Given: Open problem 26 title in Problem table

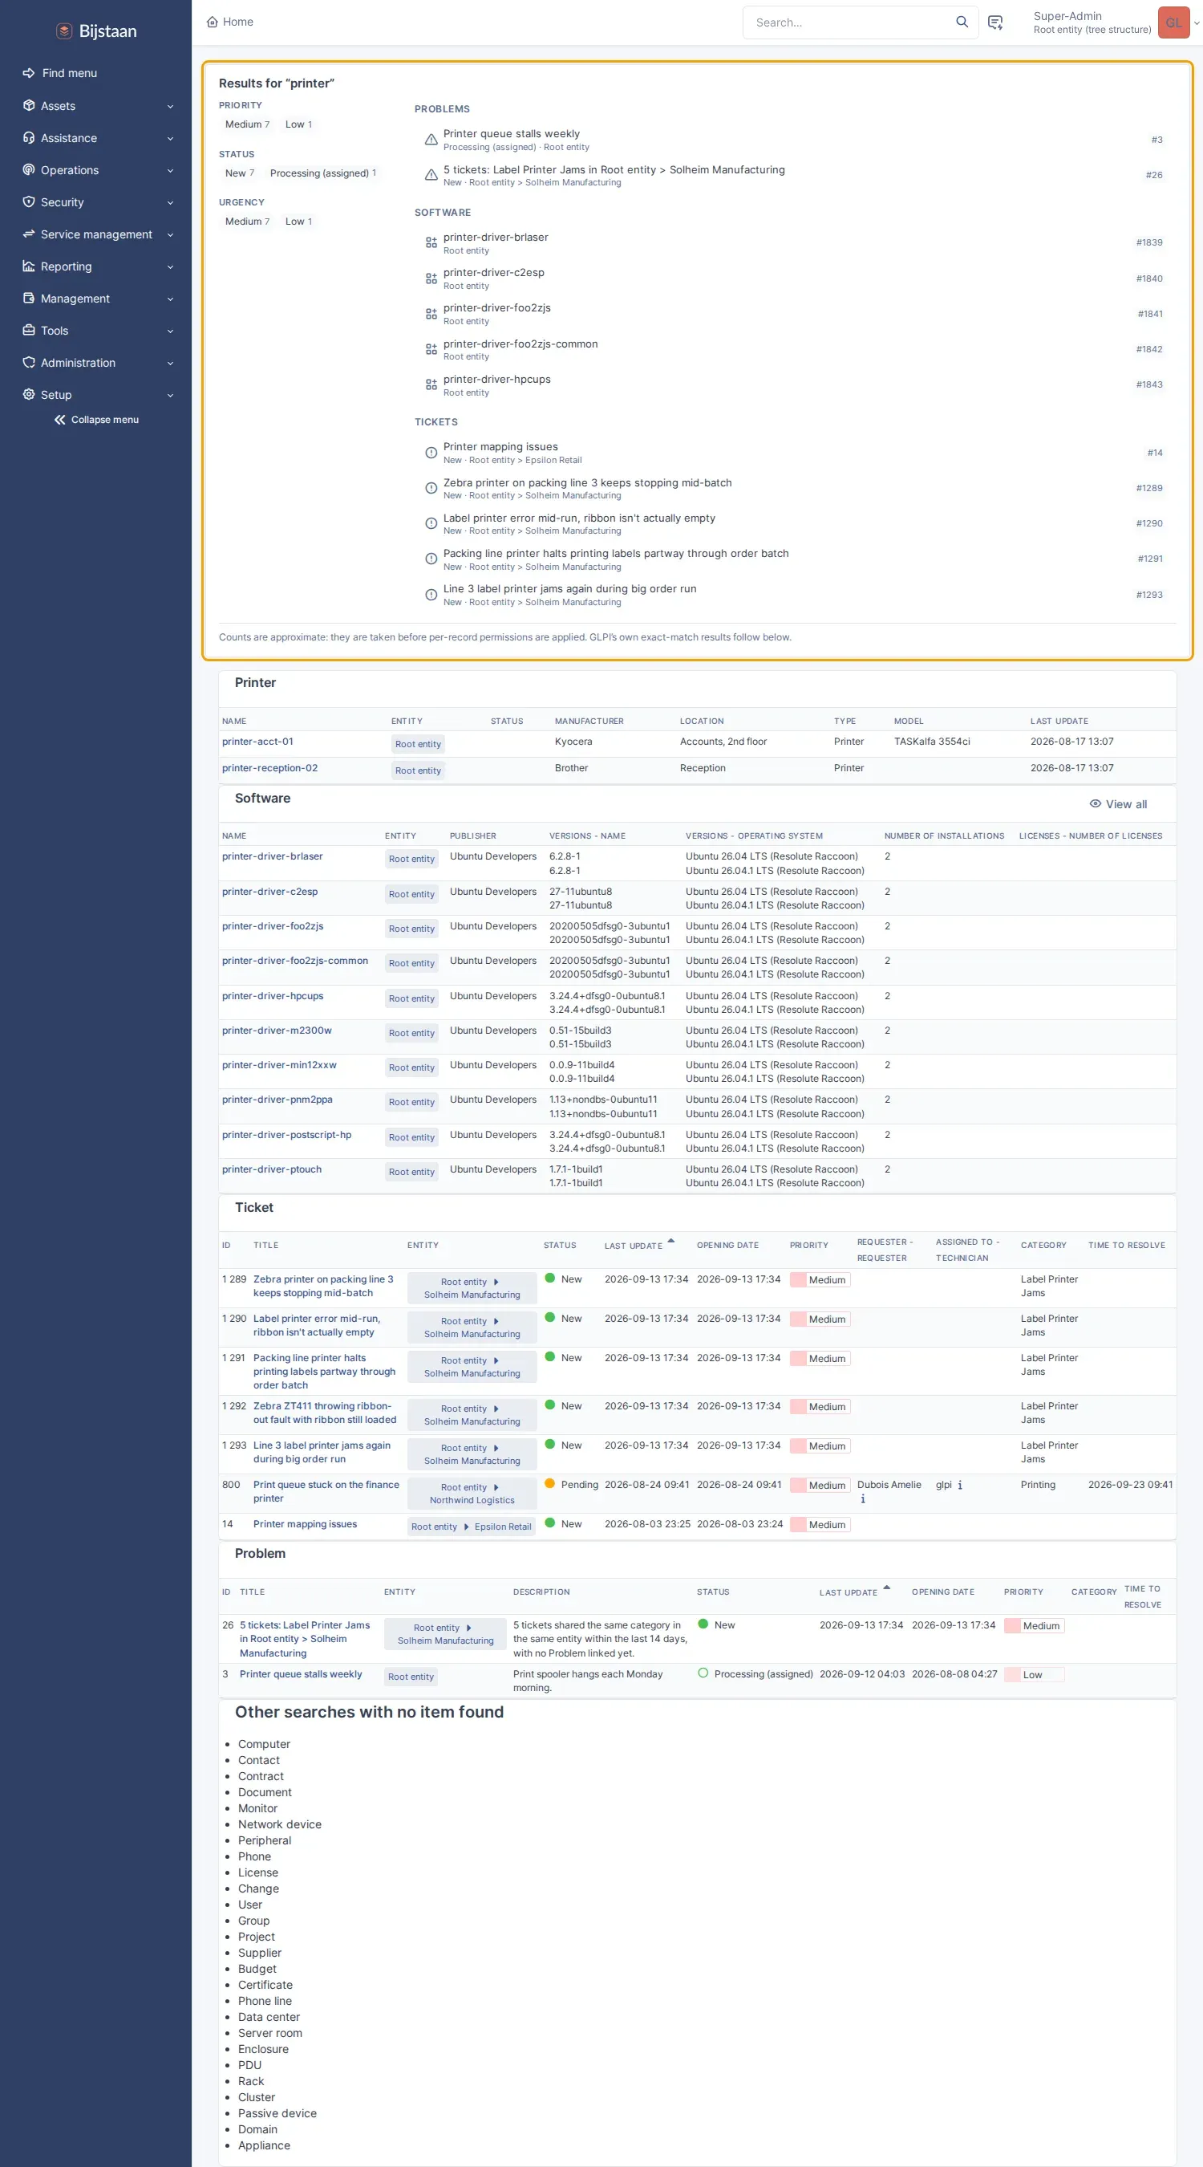Looking at the screenshot, I should click(306, 1639).
